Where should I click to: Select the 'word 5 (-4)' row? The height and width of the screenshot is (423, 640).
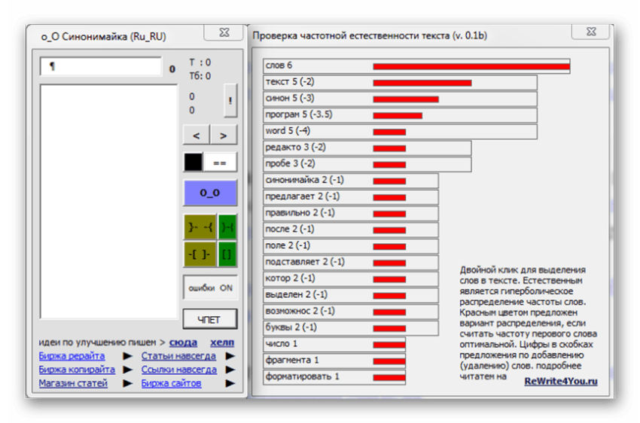click(x=400, y=132)
